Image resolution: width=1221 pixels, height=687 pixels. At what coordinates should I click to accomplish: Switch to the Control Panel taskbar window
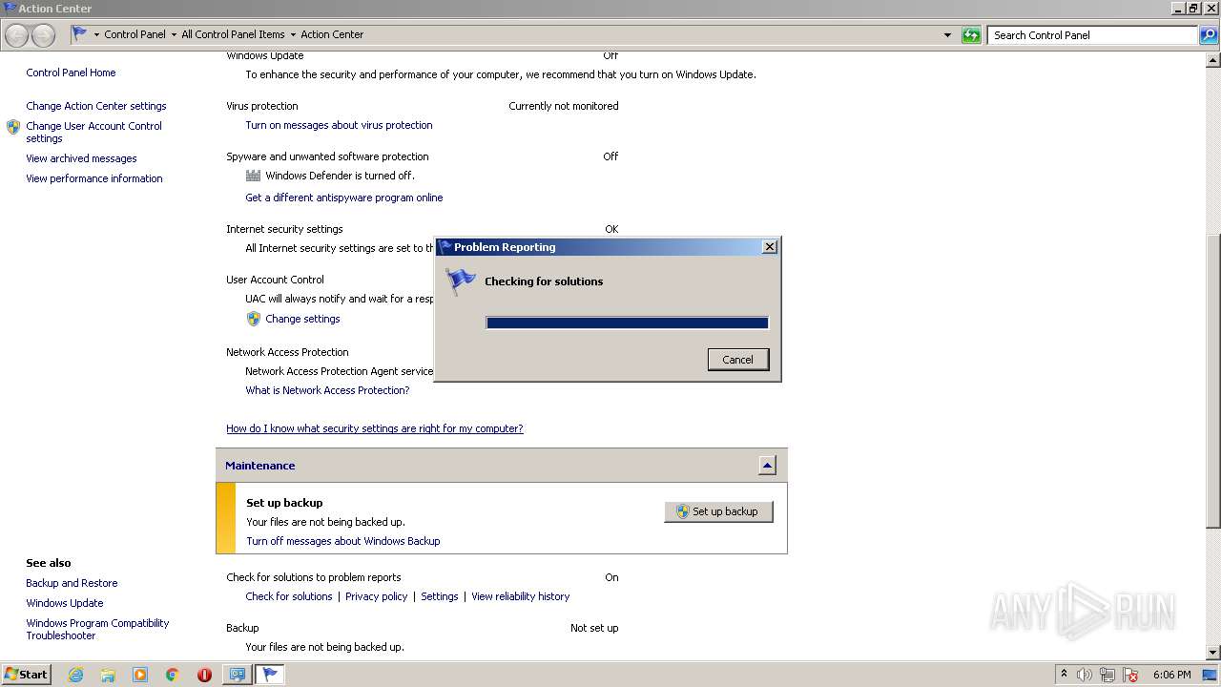pyautogui.click(x=237, y=675)
